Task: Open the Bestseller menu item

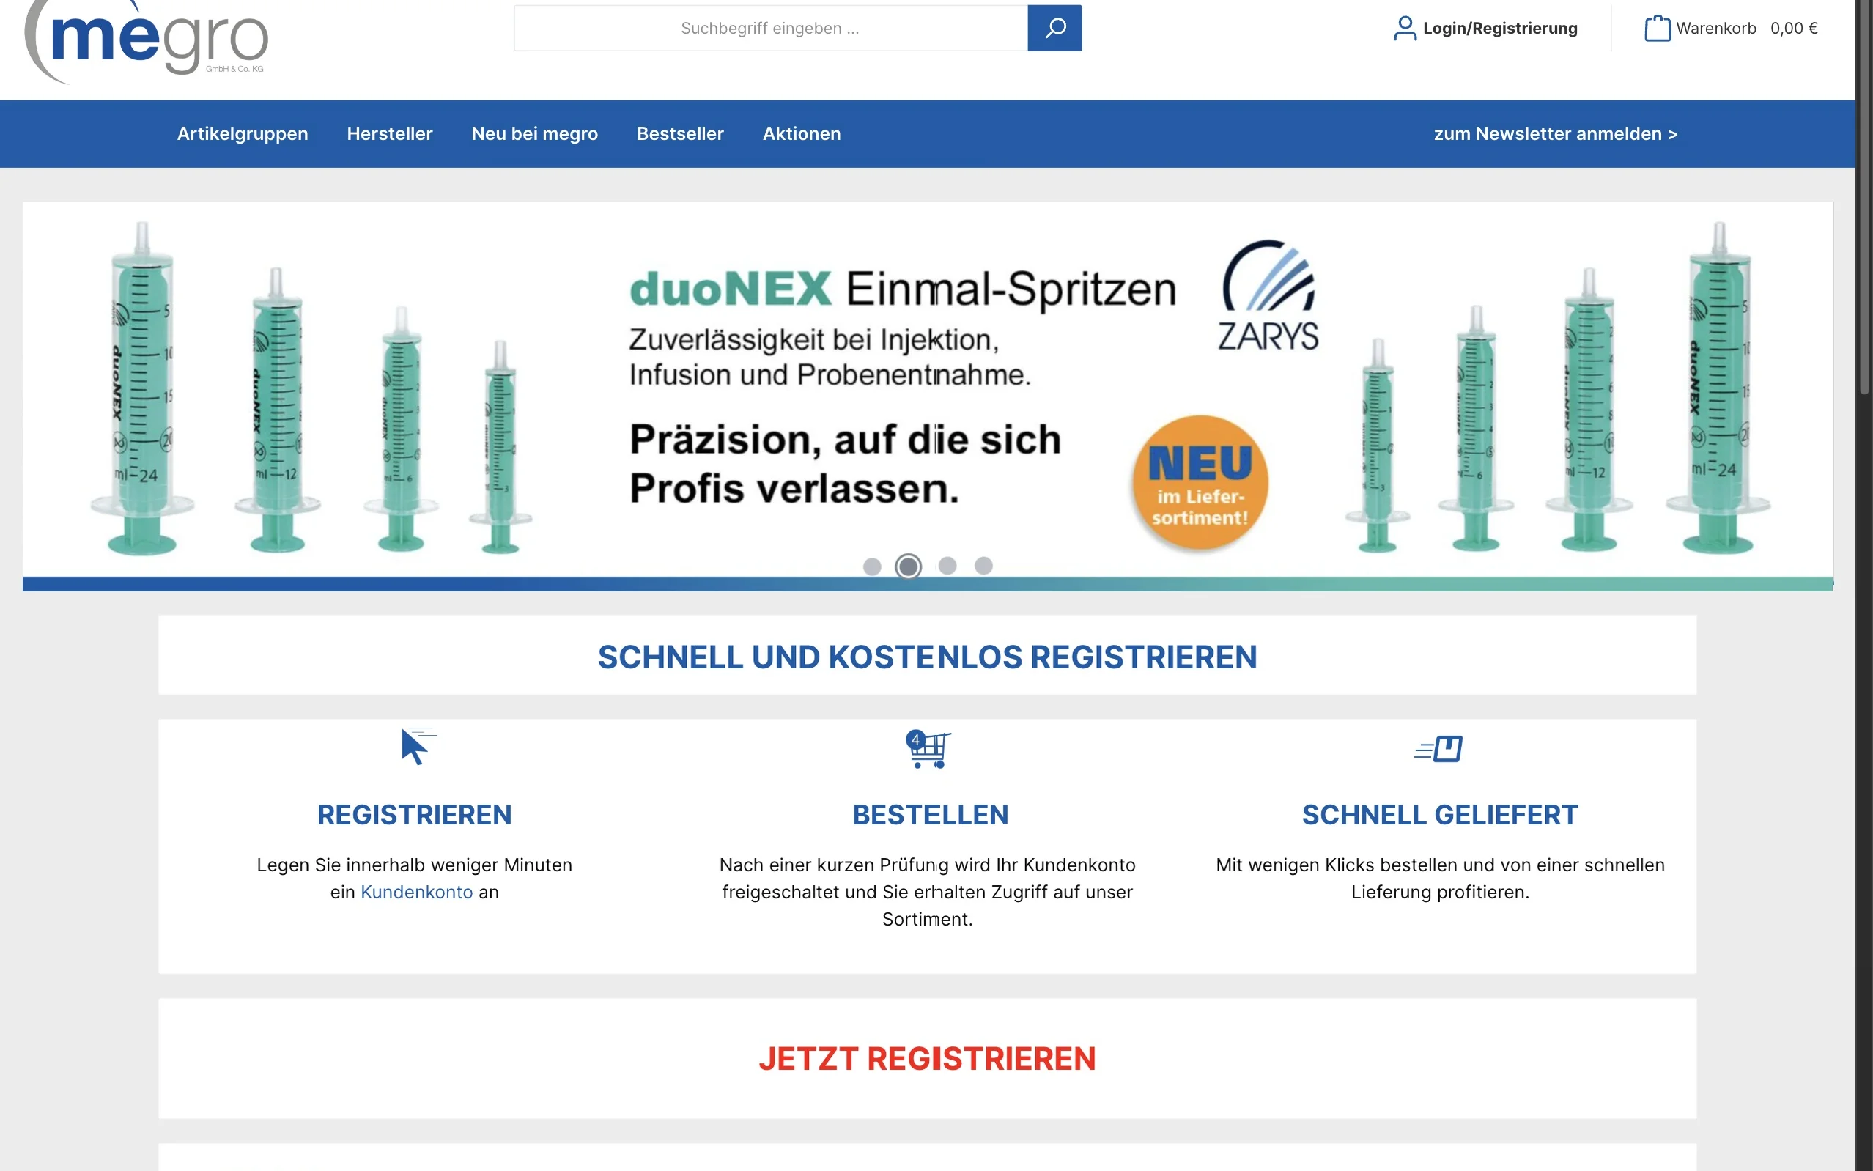Action: pos(680,134)
